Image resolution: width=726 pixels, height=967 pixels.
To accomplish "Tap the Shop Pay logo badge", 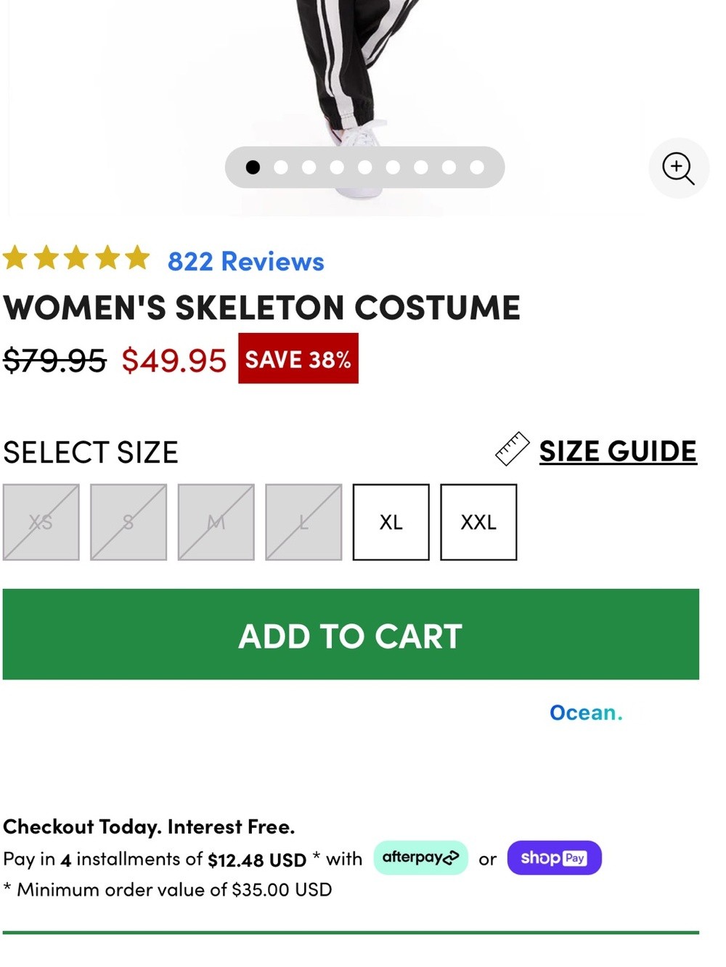I will pos(554,857).
